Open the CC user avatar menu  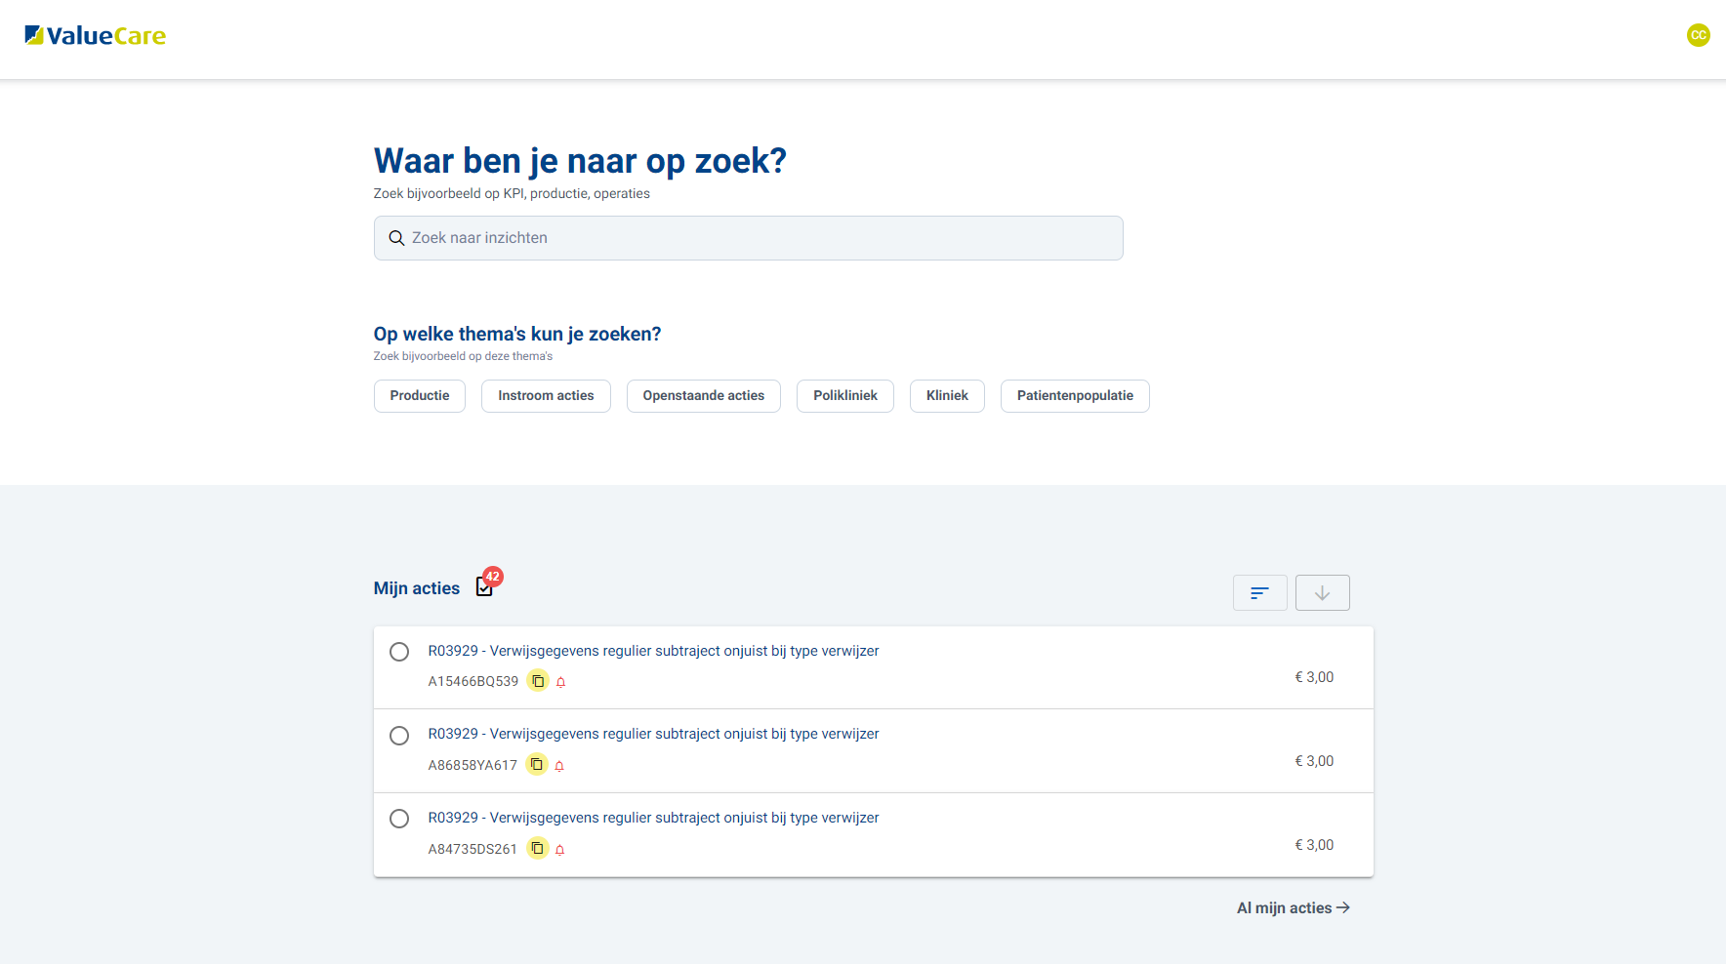click(x=1698, y=35)
